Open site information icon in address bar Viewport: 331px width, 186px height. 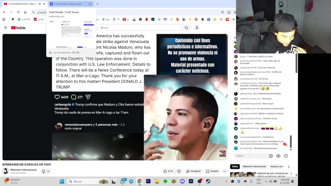tap(34, 12)
